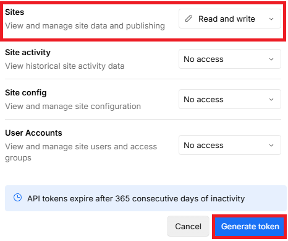The width and height of the screenshot is (288, 241).
Task: Open the Site config access dropdown
Action: 230,99
